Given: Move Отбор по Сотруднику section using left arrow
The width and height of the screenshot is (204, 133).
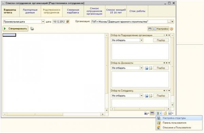Looking at the screenshot, I should click(x=164, y=90).
